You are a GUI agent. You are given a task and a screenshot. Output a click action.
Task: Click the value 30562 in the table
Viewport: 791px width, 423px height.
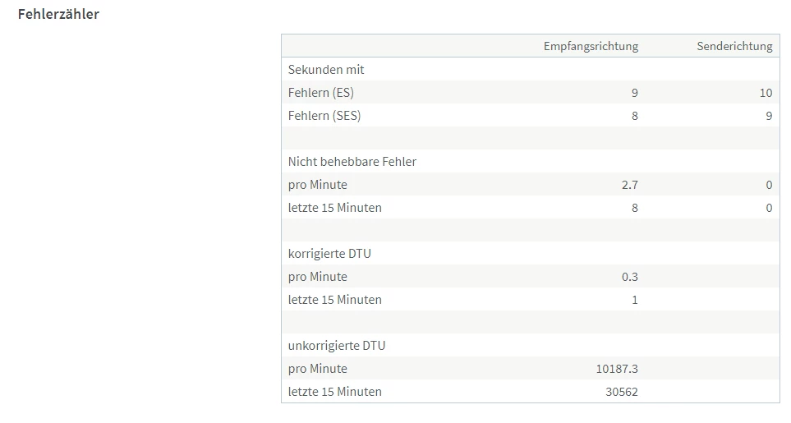click(621, 392)
